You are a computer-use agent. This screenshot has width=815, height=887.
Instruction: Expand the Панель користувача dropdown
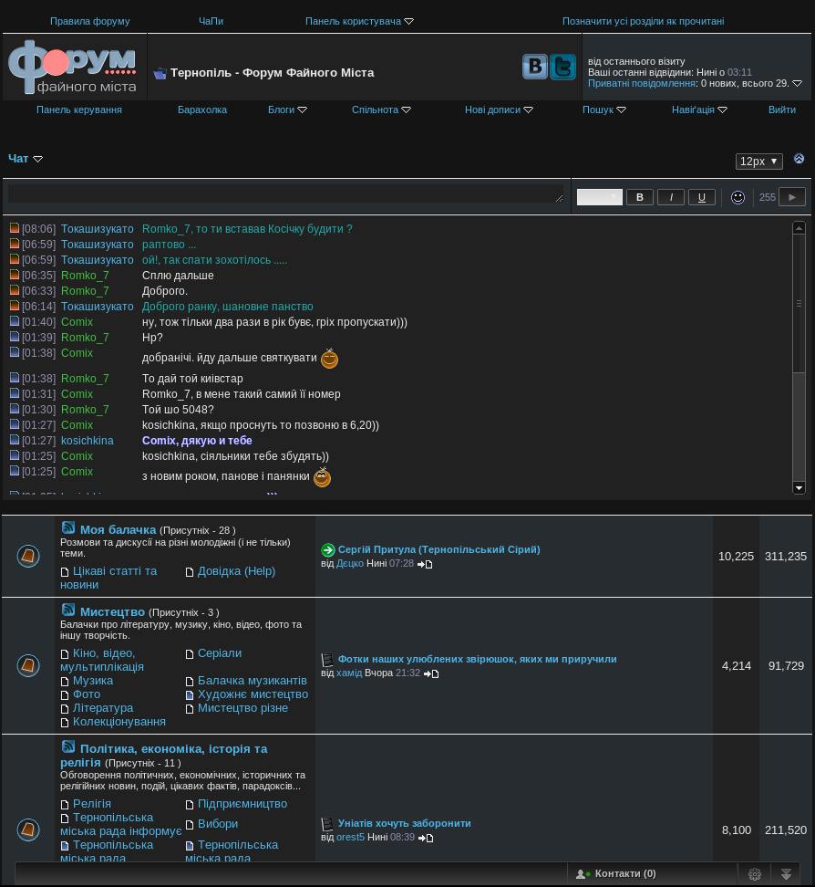click(x=359, y=21)
